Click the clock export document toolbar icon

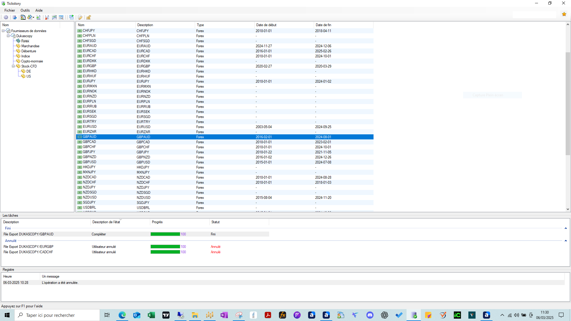coord(30,18)
